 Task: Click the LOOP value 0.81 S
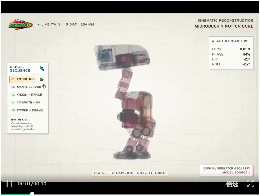pyautogui.click(x=245, y=49)
